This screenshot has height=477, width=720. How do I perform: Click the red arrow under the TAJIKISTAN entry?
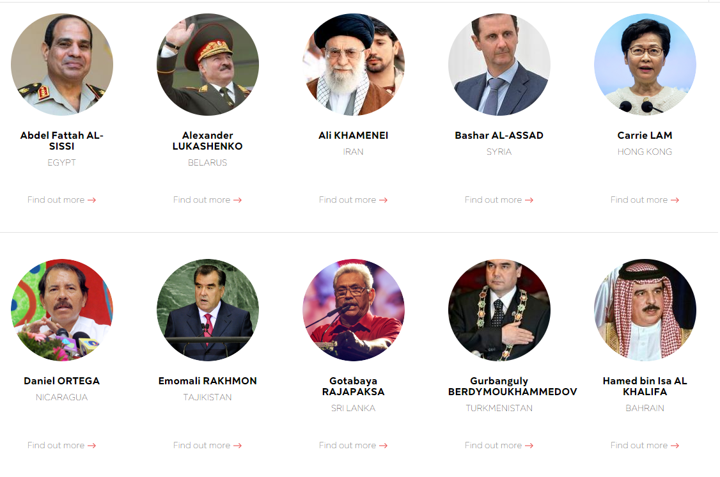click(237, 446)
